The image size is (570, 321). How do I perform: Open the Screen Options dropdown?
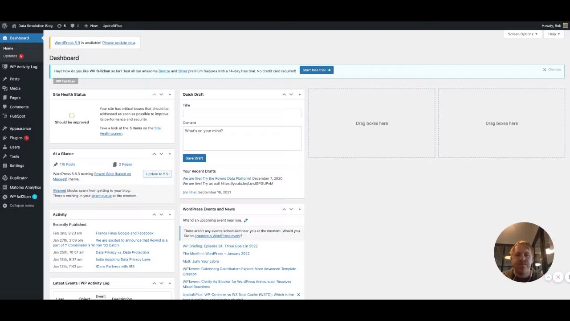523,34
